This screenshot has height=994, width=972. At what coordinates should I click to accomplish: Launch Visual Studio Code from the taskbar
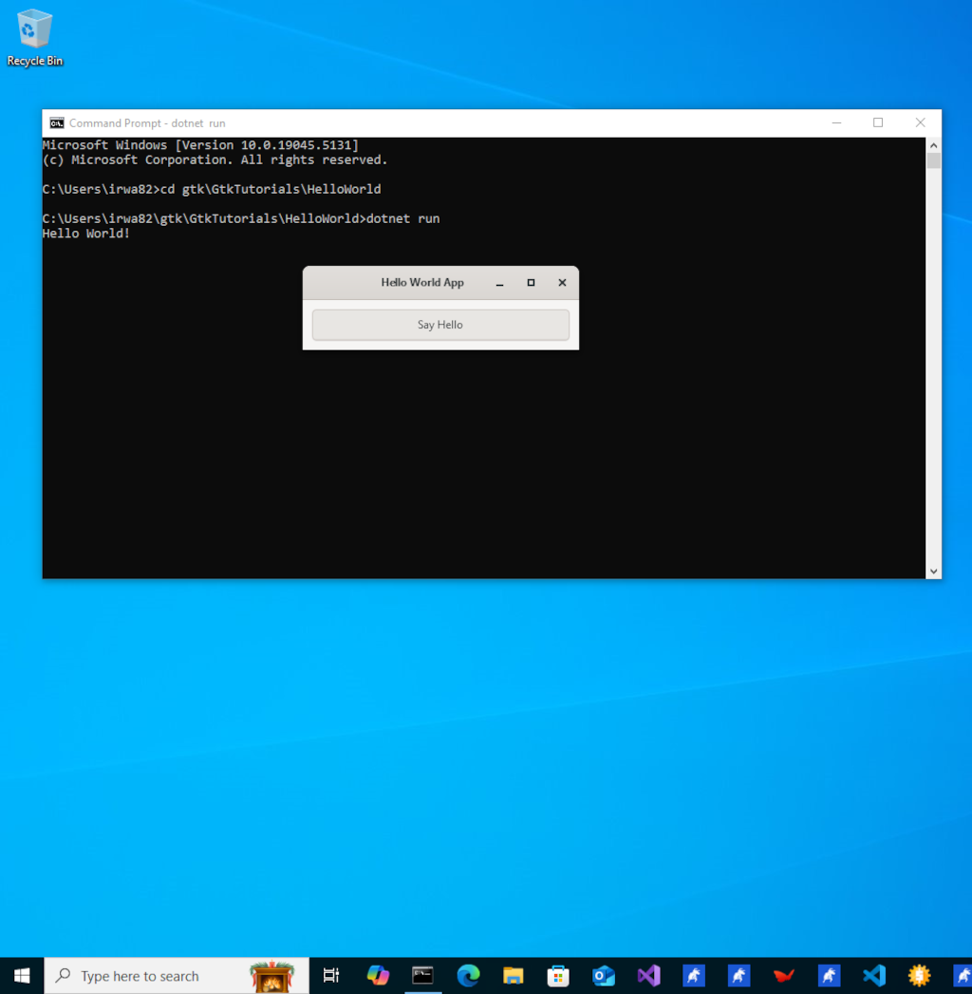coord(872,975)
